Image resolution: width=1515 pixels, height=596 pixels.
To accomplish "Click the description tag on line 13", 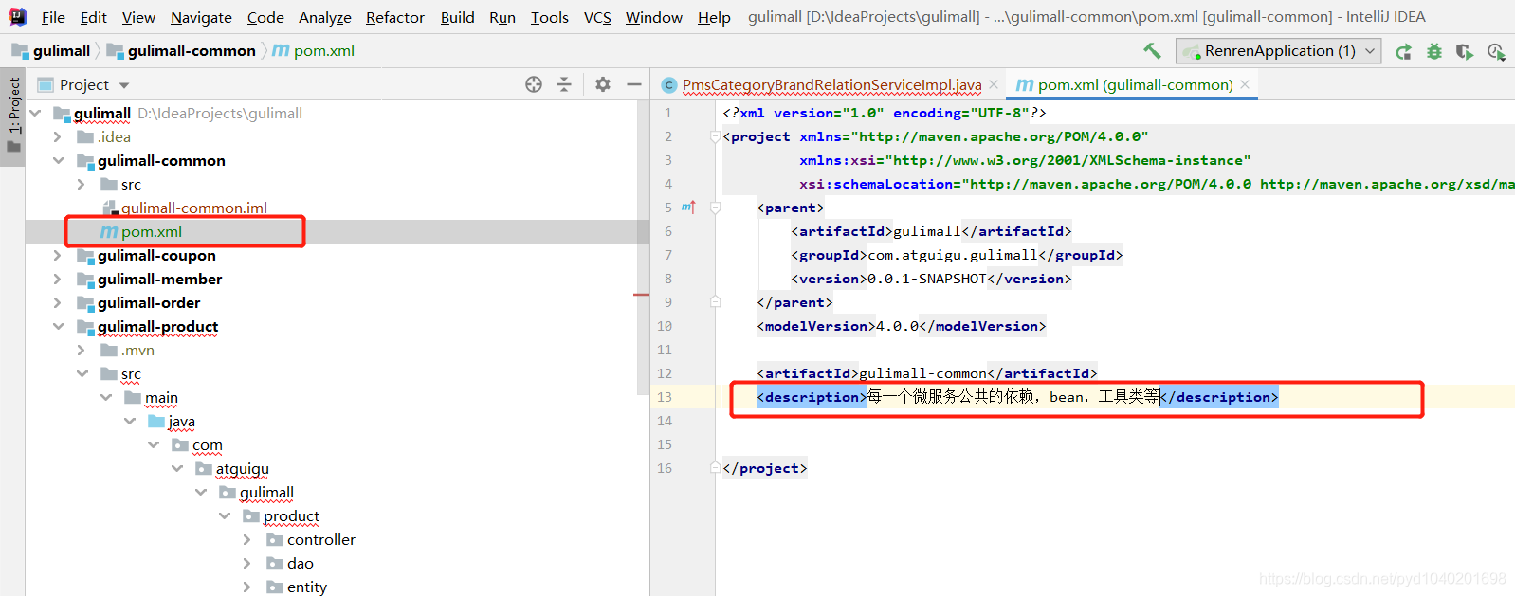I will pyautogui.click(x=812, y=397).
